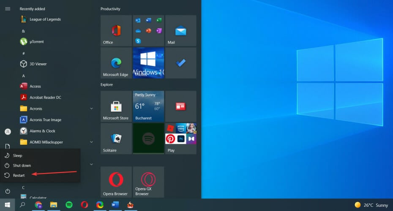
Task: Click the # section header
Action: pyautogui.click(x=23, y=53)
